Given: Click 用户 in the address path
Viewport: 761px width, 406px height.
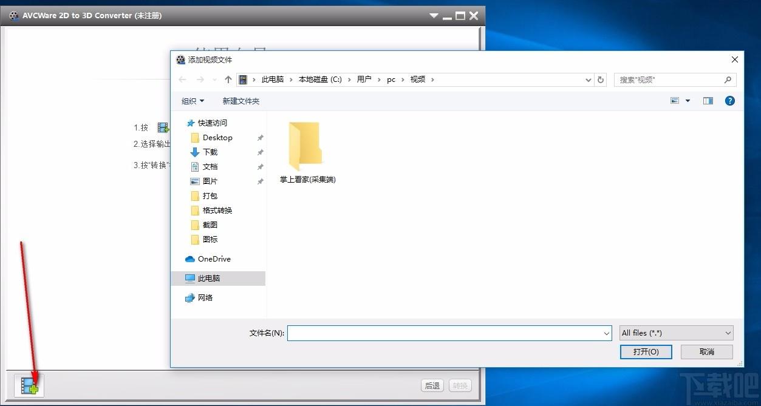Looking at the screenshot, I should coord(364,80).
